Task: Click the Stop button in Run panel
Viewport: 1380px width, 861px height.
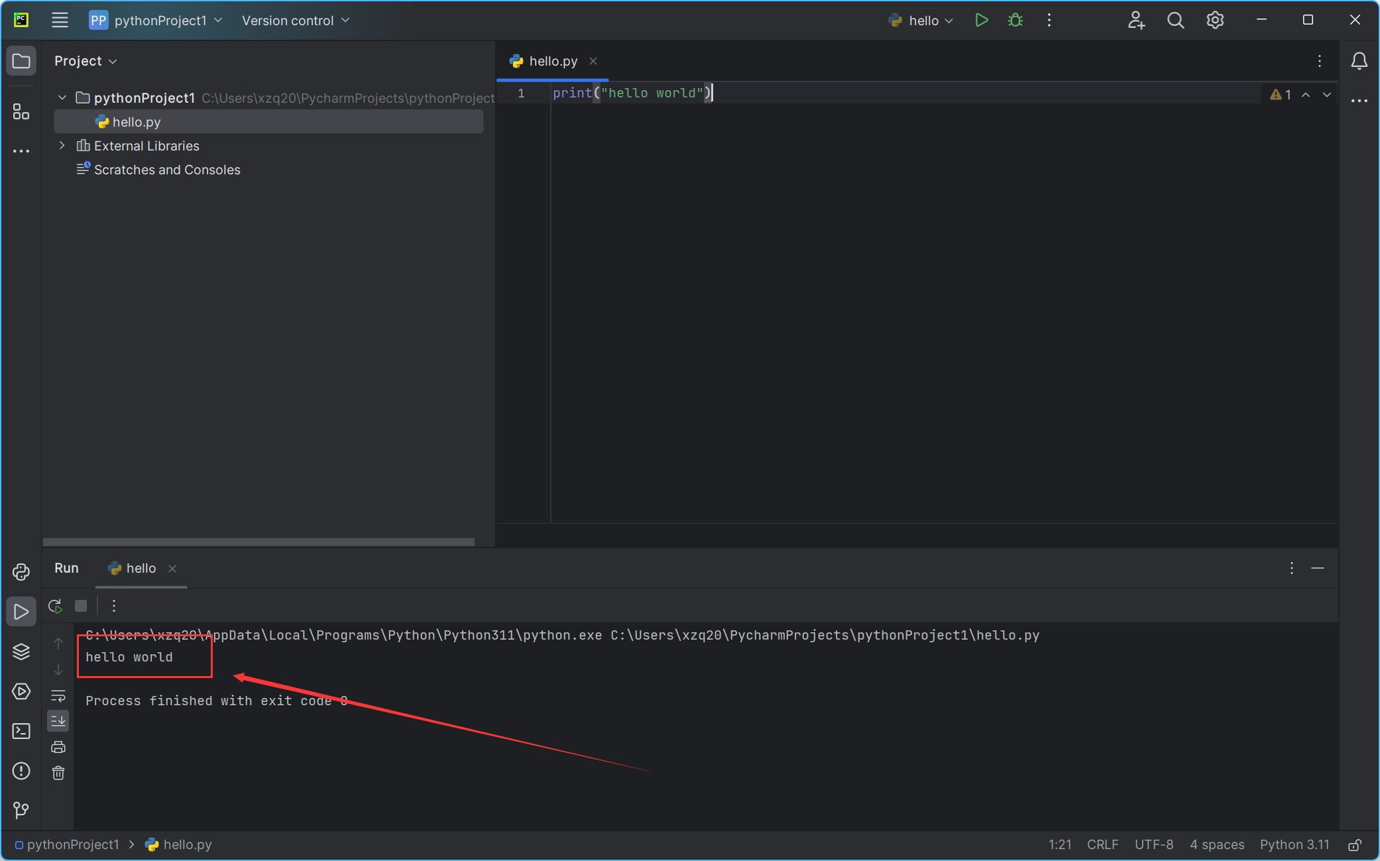Action: (84, 605)
